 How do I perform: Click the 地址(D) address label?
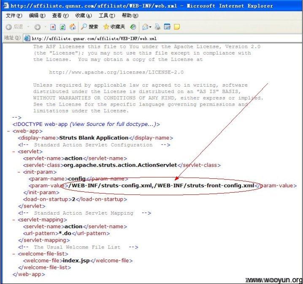coord(12,38)
